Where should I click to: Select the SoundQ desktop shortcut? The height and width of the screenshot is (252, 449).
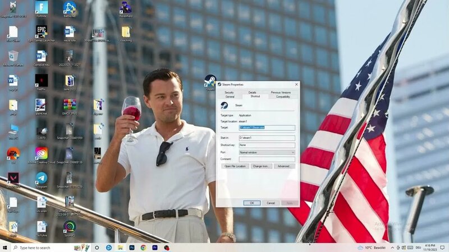70,228
